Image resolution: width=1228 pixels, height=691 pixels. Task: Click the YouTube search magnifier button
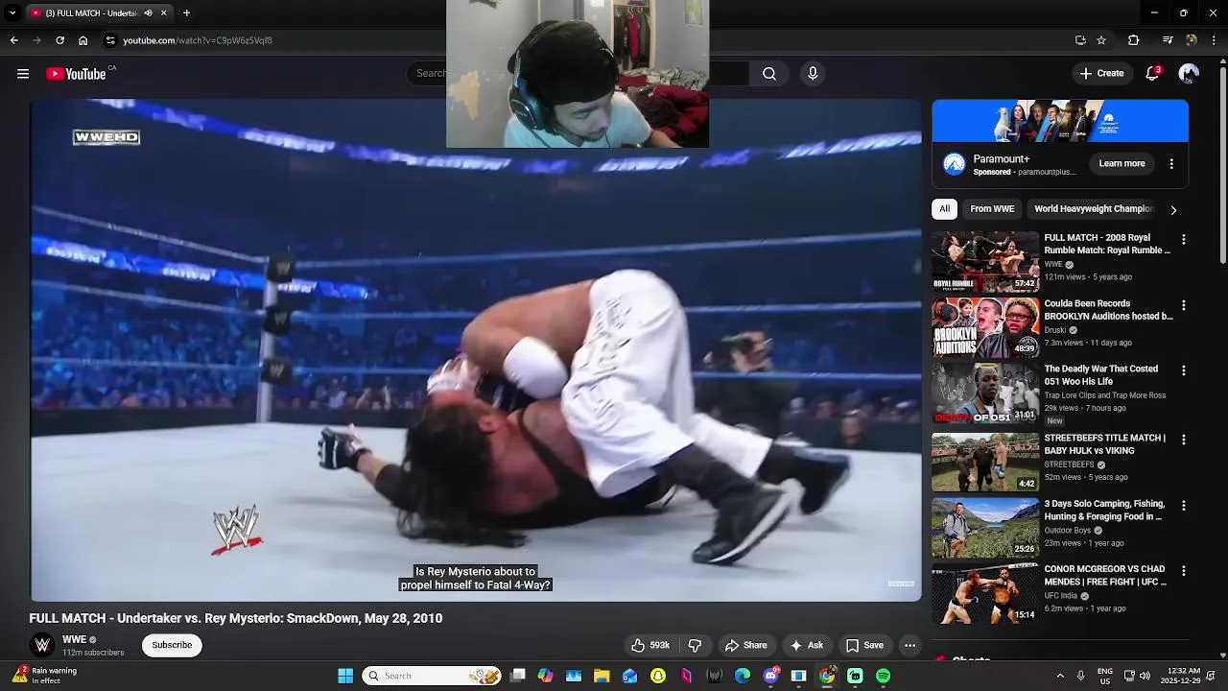(x=769, y=74)
